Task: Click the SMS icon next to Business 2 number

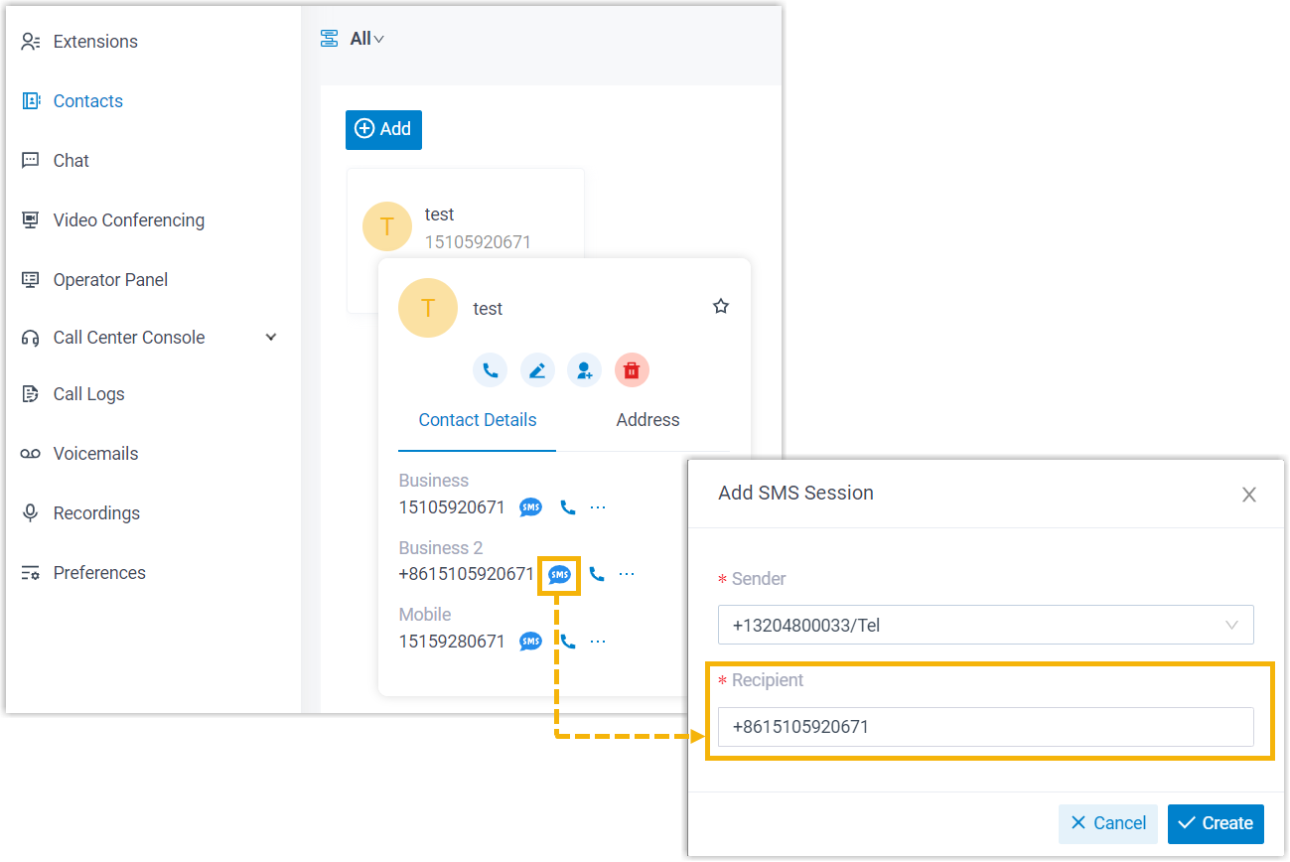Action: (560, 574)
